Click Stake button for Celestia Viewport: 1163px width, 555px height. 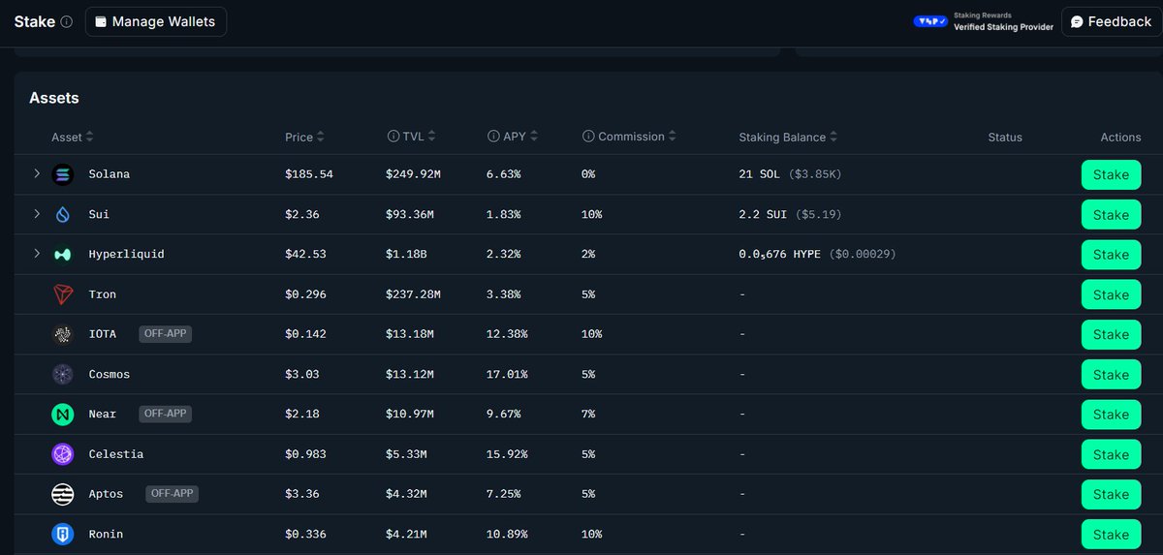click(x=1111, y=454)
